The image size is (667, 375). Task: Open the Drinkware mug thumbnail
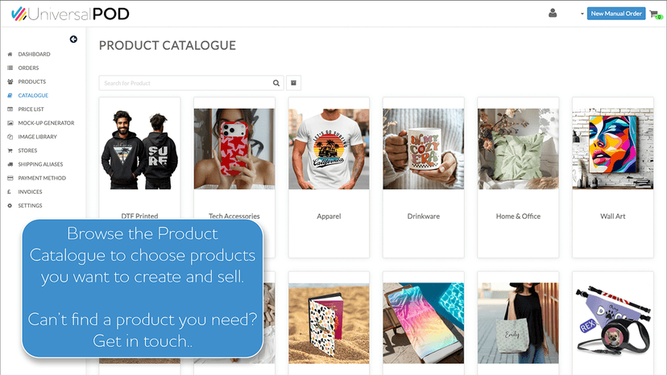pos(423,149)
